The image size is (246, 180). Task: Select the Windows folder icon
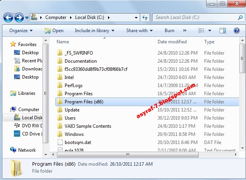[x=60, y=134]
